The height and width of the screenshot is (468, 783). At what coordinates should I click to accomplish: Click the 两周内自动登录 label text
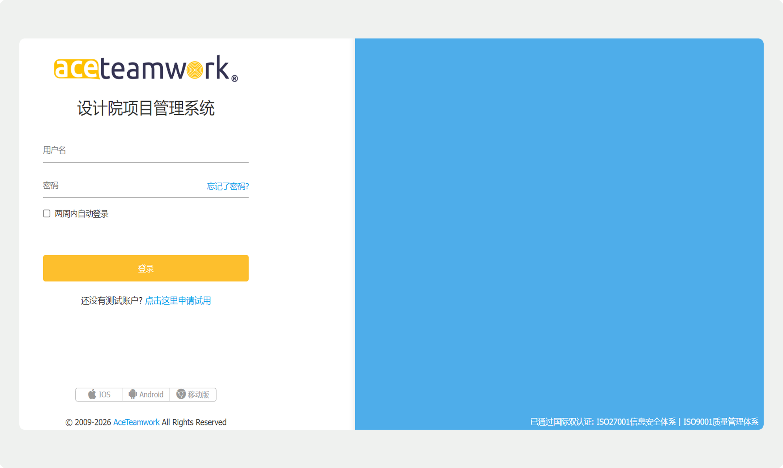pyautogui.click(x=82, y=214)
